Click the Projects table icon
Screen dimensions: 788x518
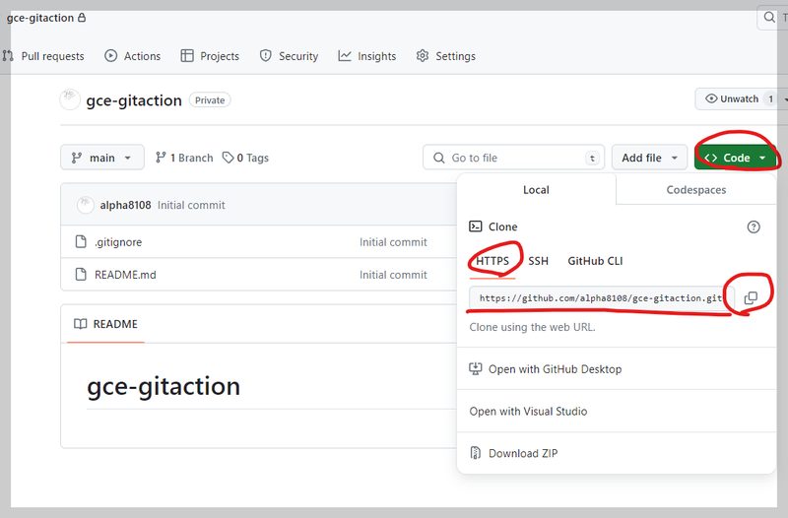187,56
